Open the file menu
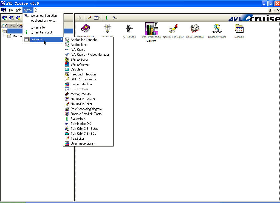The width and height of the screenshot is (280, 203). tap(11, 10)
